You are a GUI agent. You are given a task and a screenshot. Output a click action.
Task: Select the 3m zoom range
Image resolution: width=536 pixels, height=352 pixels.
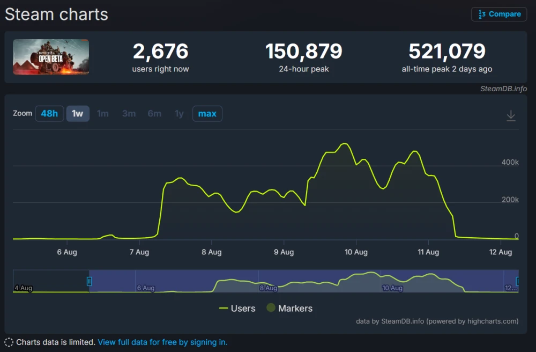click(129, 114)
